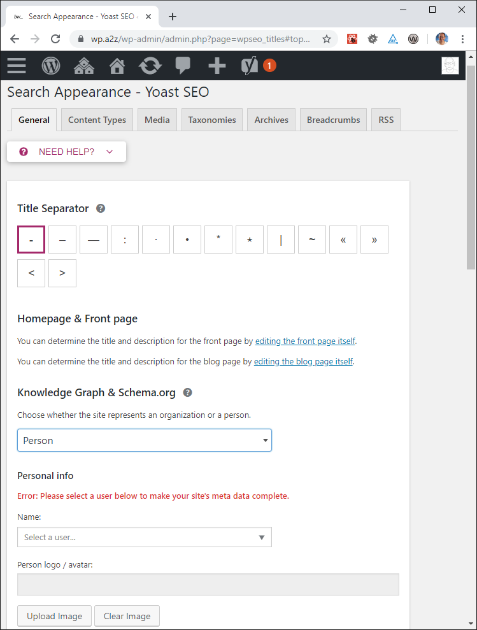Switch to the Breadcrumbs tab
The image size is (477, 630).
334,120
